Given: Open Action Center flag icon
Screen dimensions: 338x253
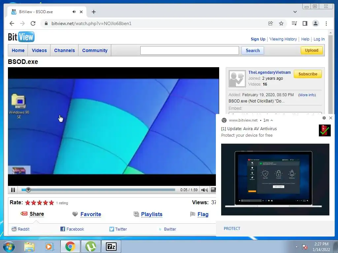Looking at the screenshot, I should (x=305, y=247).
